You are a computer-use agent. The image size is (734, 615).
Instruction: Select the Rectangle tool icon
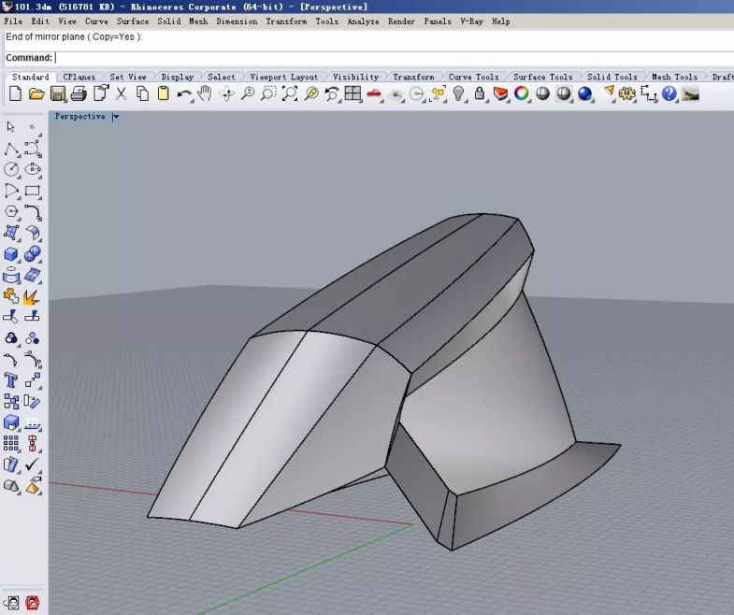coord(33,191)
